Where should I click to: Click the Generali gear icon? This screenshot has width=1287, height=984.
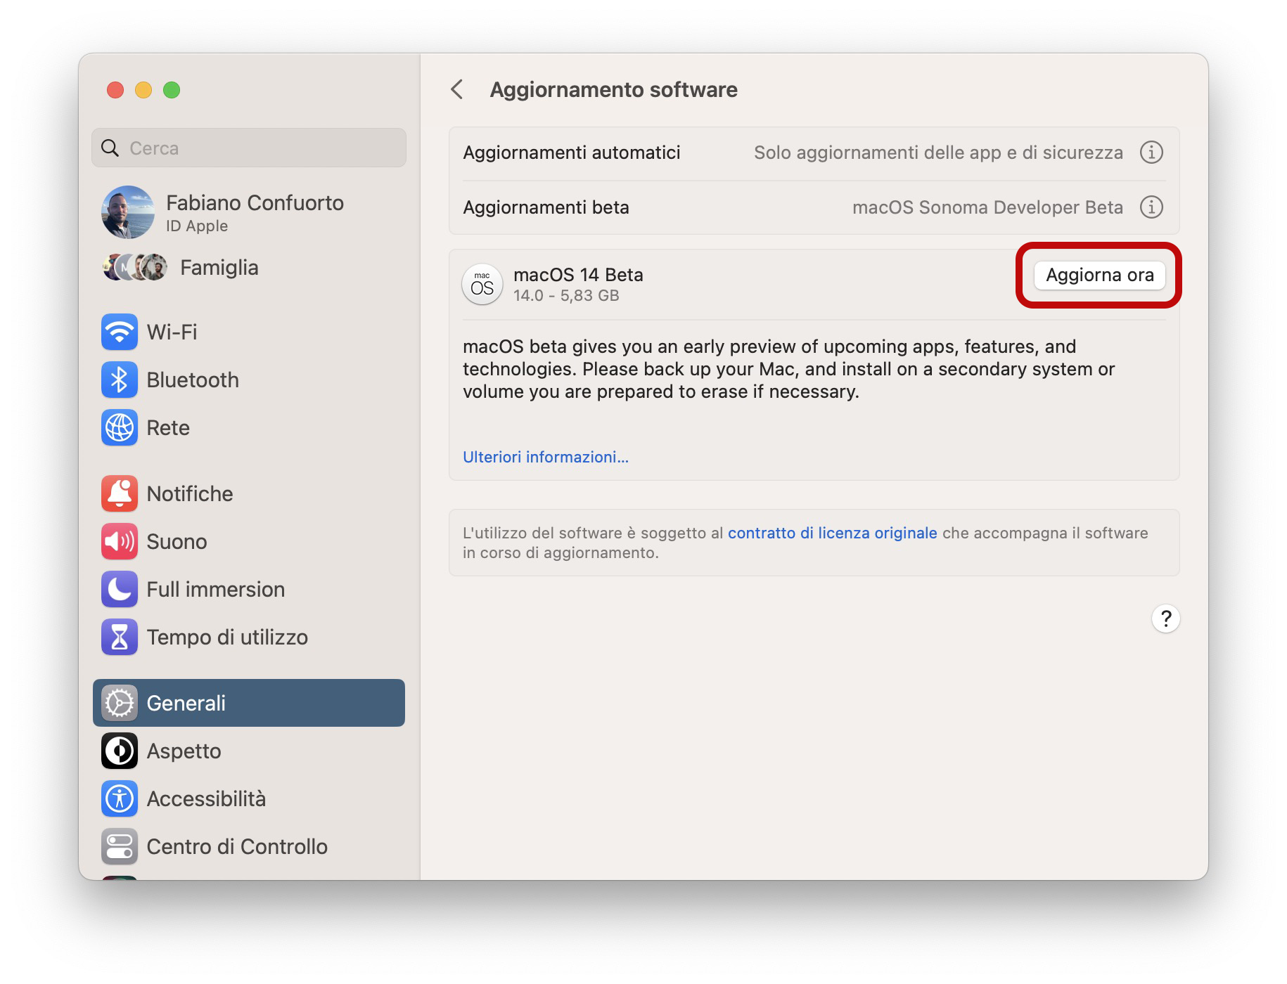(x=120, y=703)
